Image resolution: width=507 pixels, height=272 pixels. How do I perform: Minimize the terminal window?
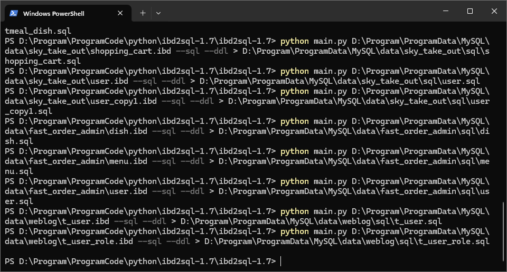(x=446, y=11)
